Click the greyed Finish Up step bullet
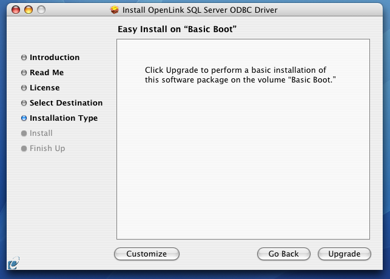Image resolution: width=390 pixels, height=279 pixels. (x=24, y=149)
